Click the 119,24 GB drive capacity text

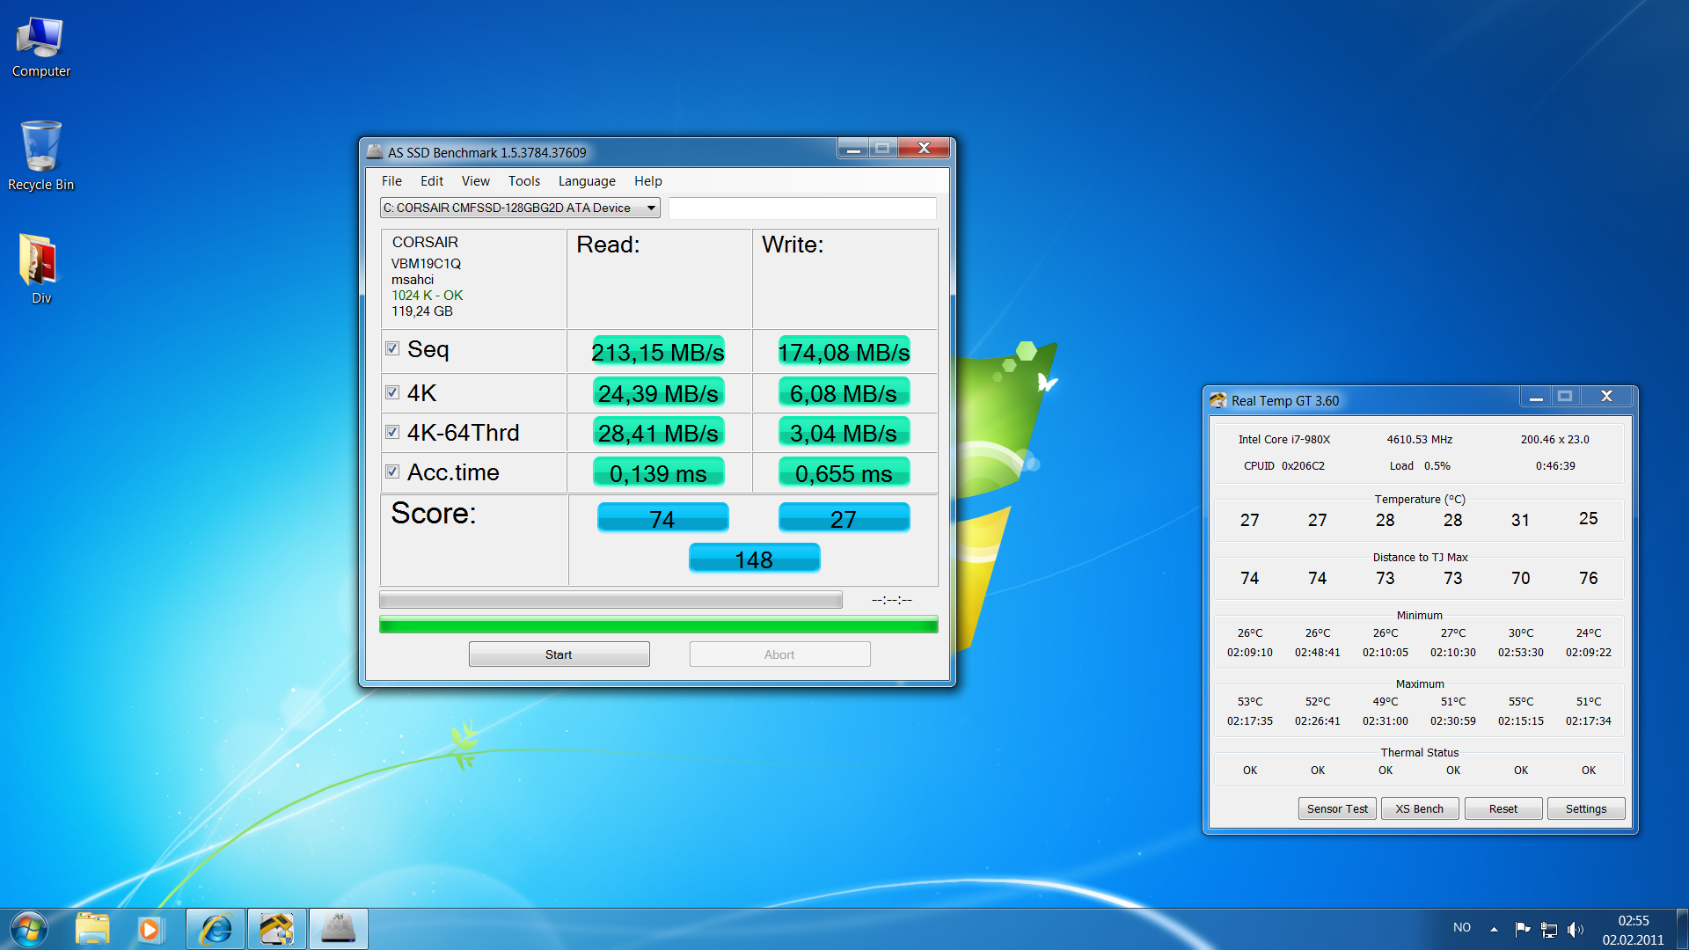coord(422,311)
